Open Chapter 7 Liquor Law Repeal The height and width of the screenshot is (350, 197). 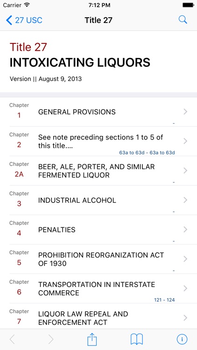(98, 316)
